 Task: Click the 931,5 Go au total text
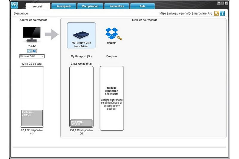[81, 64]
